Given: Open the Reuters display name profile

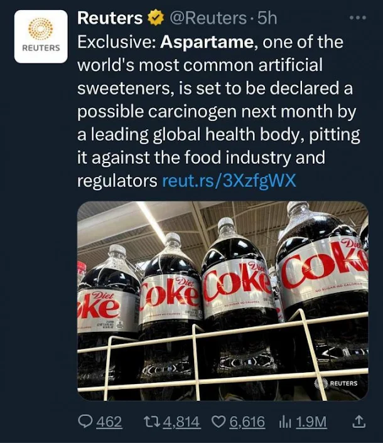Looking at the screenshot, I should click(x=110, y=18).
